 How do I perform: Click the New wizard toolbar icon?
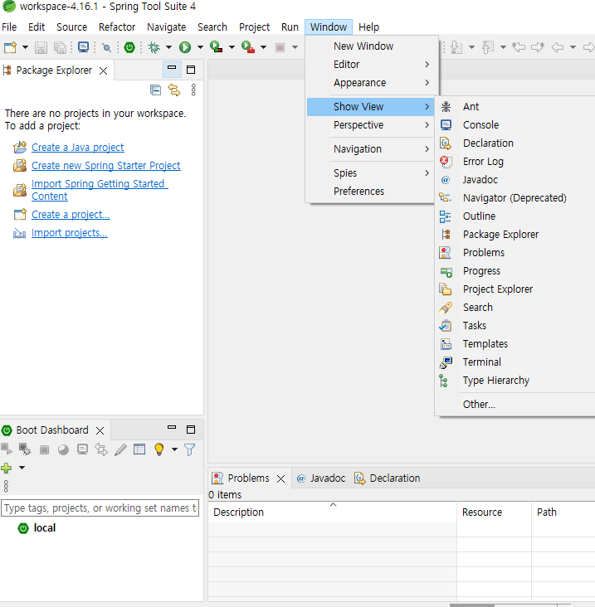[x=10, y=47]
